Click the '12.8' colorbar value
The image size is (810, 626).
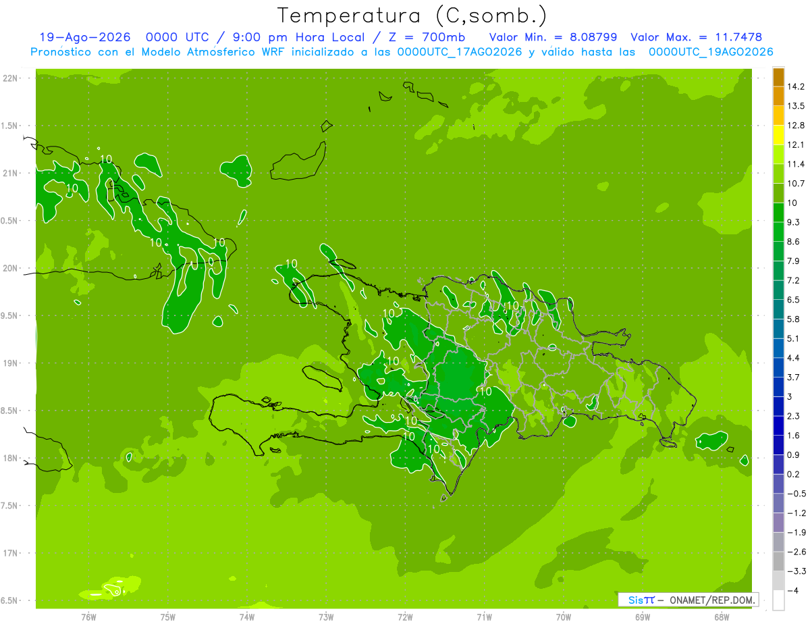(x=796, y=126)
